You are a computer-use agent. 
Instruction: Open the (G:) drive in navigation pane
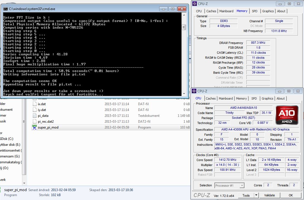pos(10,156)
